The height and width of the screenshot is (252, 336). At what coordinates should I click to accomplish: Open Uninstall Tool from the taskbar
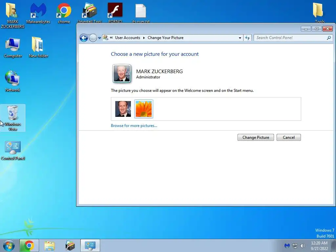click(70, 245)
